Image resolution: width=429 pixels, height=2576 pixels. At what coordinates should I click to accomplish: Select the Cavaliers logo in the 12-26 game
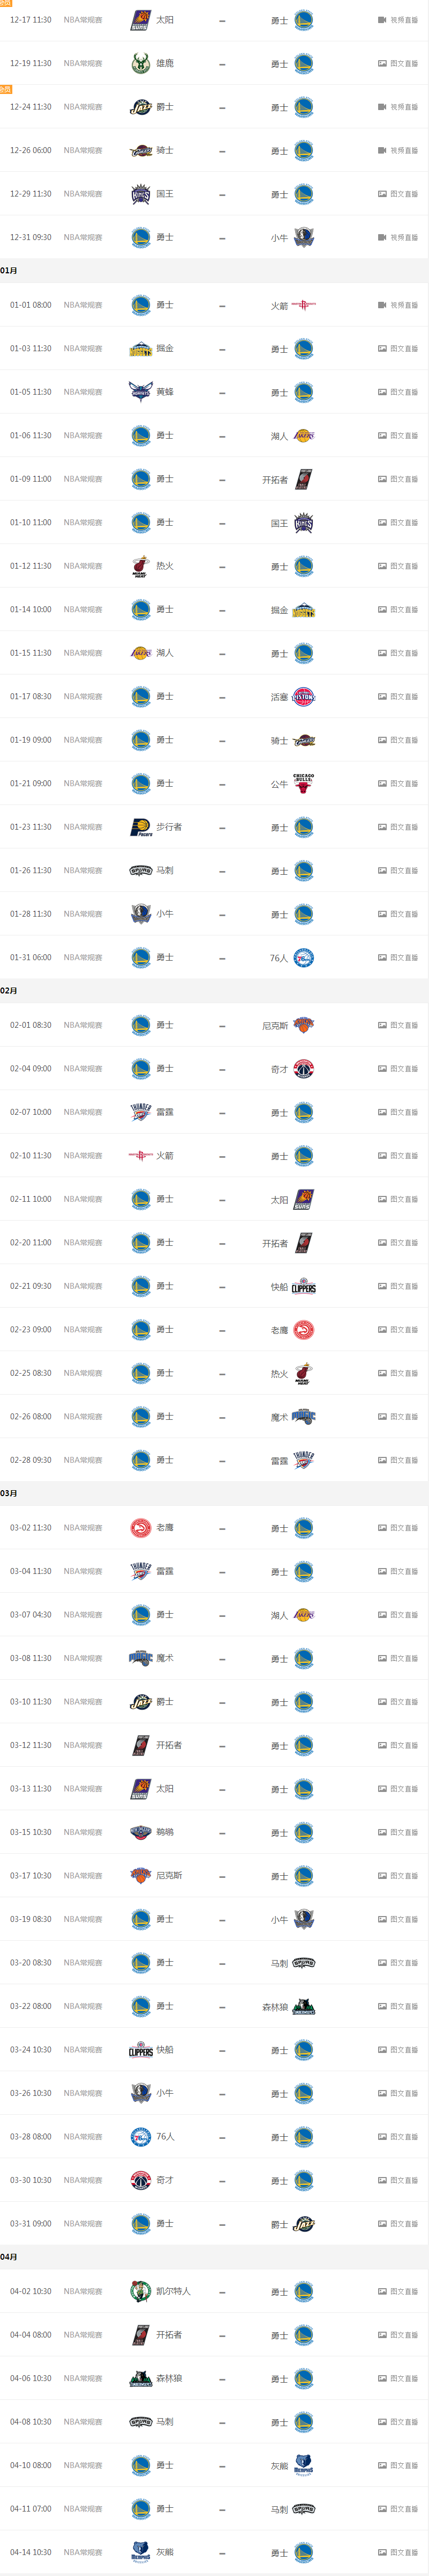[141, 151]
